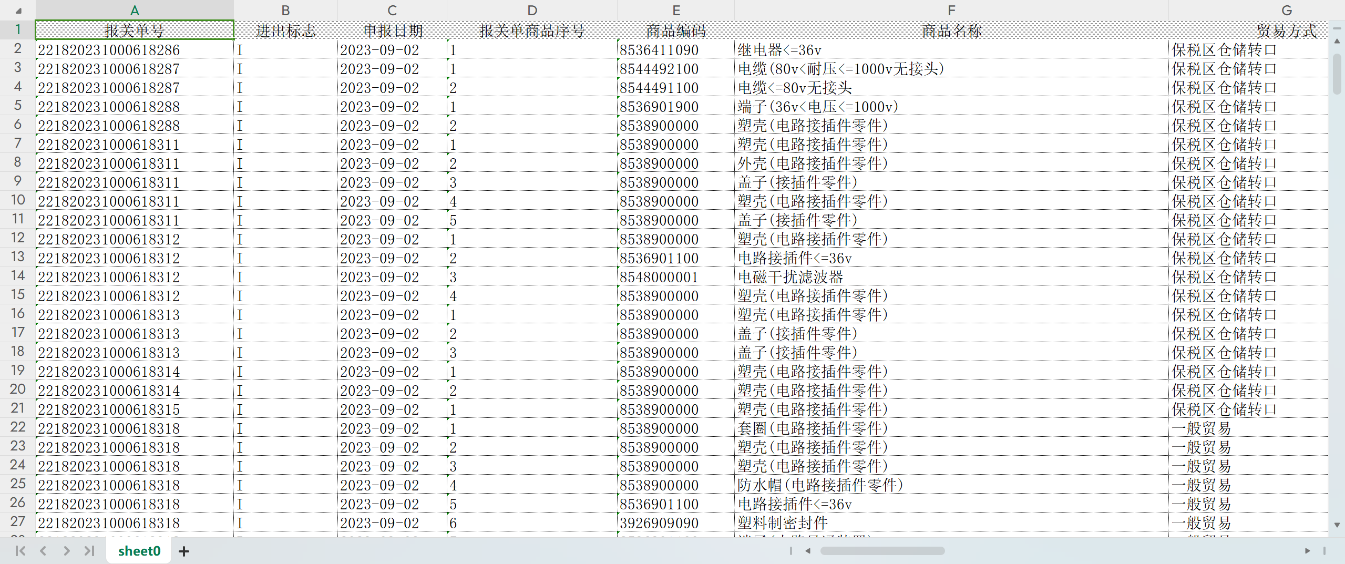Go to last sheet navigation arrow
The height and width of the screenshot is (564, 1345).
pyautogui.click(x=89, y=551)
